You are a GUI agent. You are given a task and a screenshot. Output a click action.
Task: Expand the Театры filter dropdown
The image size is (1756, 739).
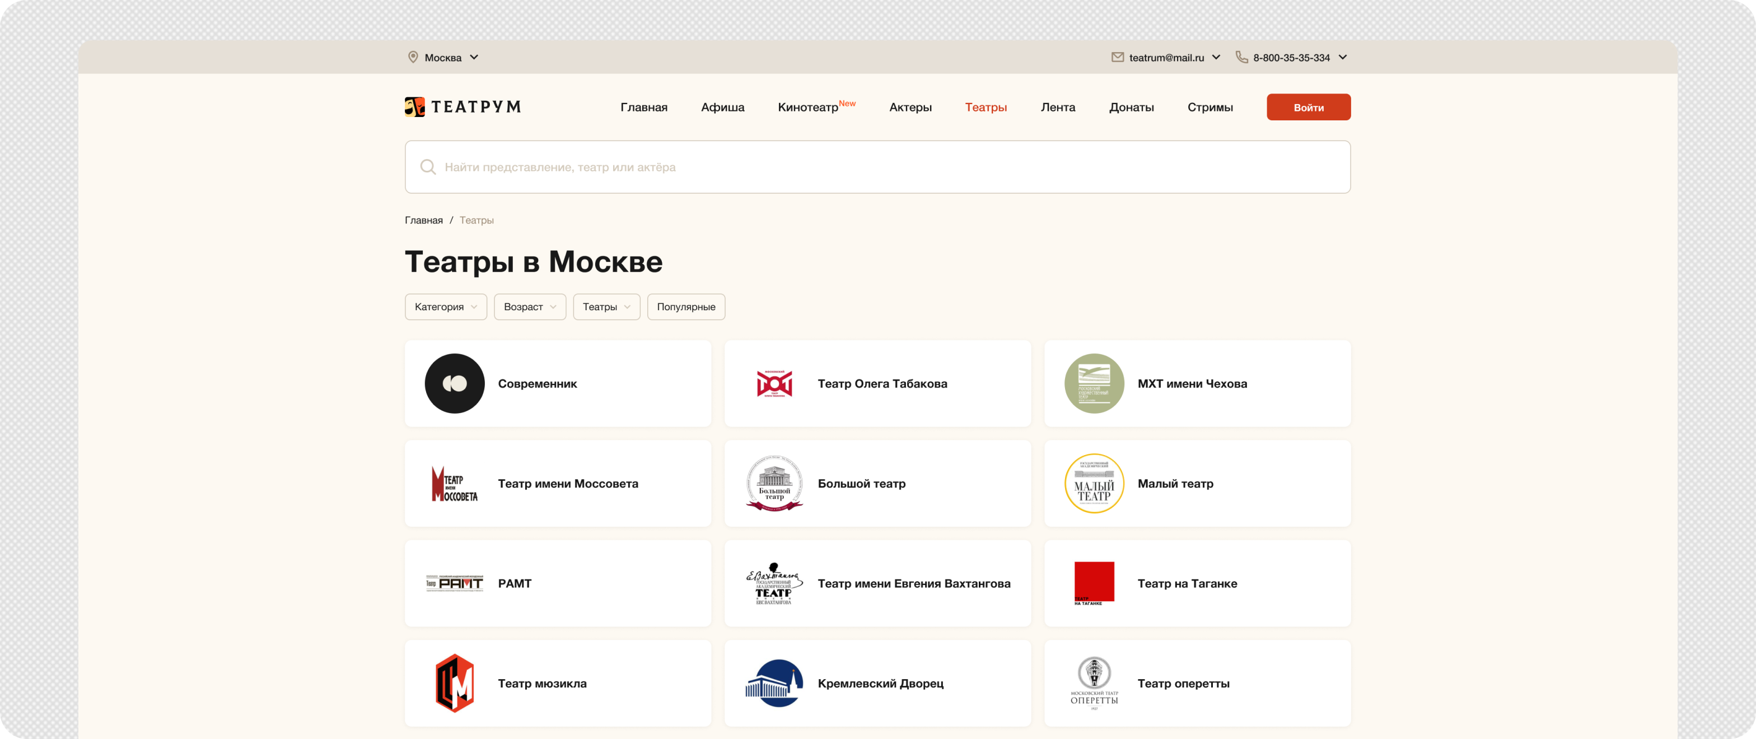click(x=606, y=307)
